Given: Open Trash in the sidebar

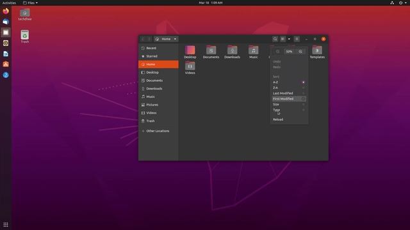Looking at the screenshot, I should coord(158,121).
